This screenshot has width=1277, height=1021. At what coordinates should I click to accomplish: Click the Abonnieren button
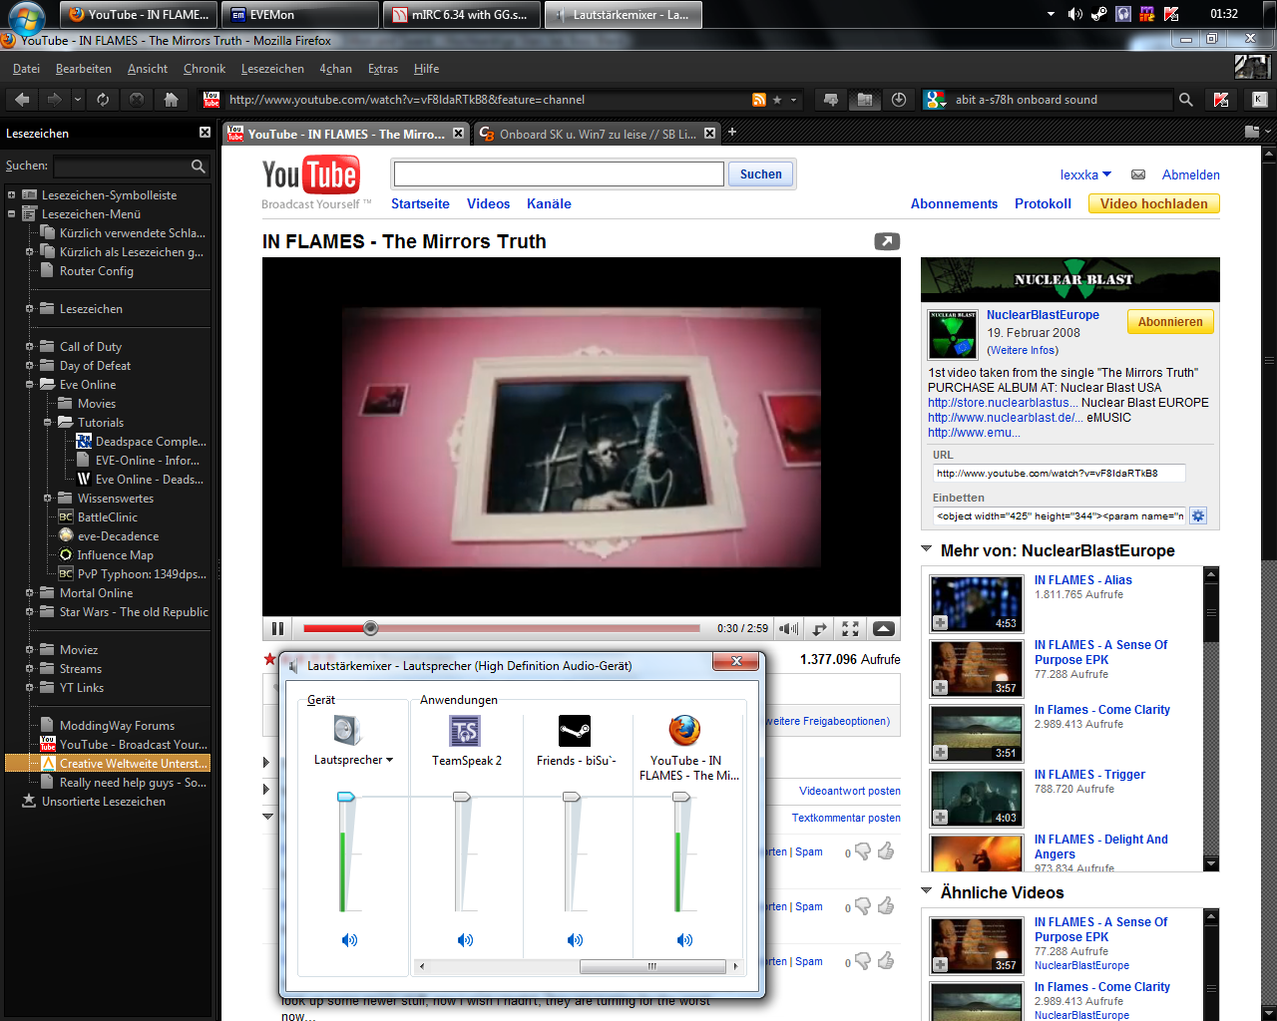[x=1170, y=321]
